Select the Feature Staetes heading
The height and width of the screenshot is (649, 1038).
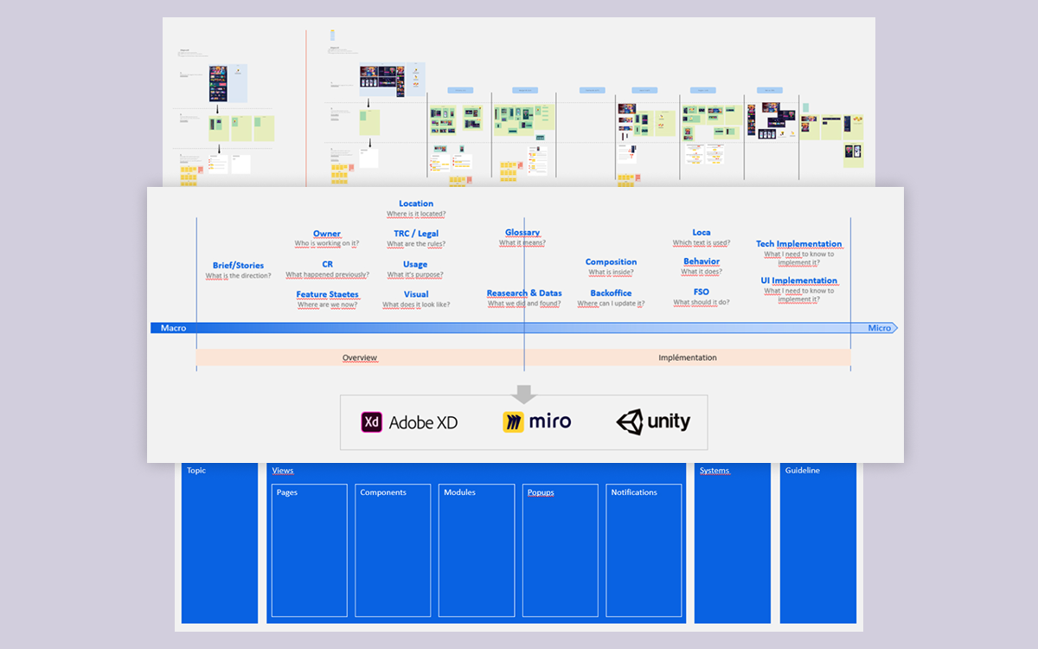click(x=327, y=294)
